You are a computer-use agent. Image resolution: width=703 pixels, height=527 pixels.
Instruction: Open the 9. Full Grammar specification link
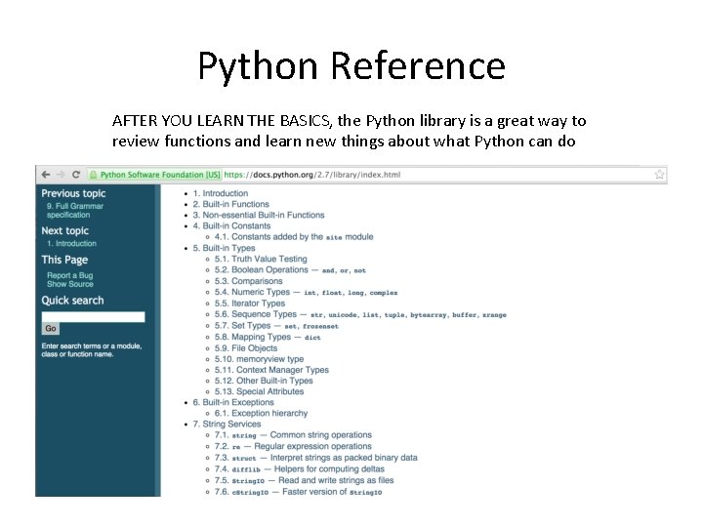click(x=75, y=210)
